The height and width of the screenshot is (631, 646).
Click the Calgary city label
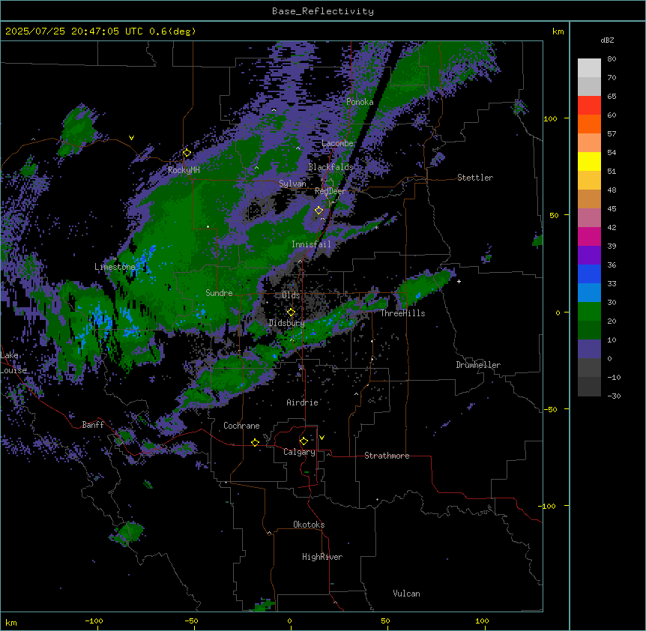point(299,452)
